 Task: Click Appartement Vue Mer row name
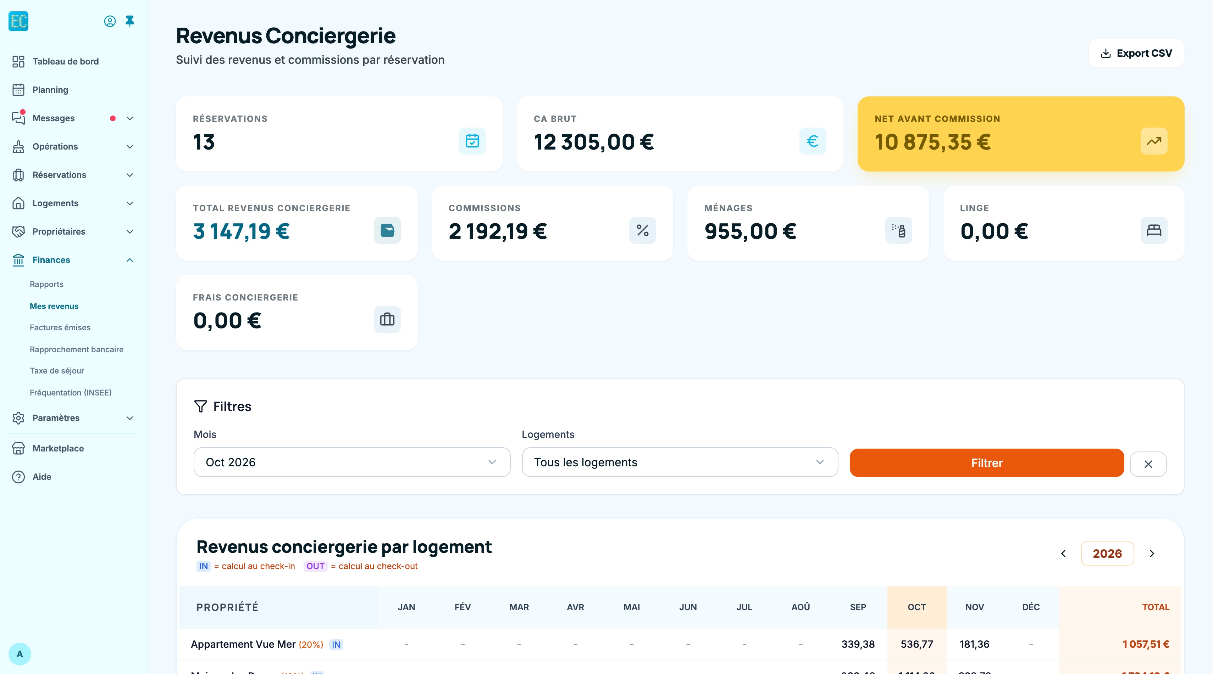click(243, 644)
